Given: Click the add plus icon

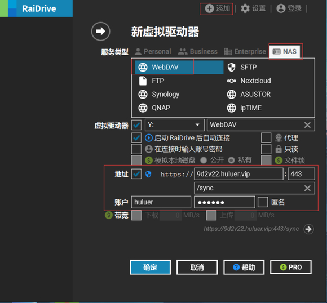Looking at the screenshot, I should click(209, 8).
